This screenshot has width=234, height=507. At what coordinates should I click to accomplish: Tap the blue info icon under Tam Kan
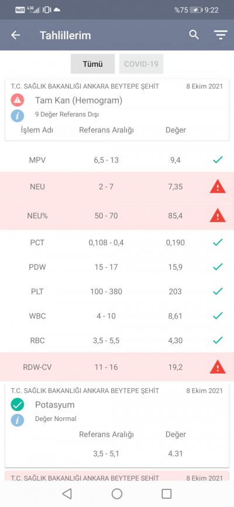tap(18, 115)
